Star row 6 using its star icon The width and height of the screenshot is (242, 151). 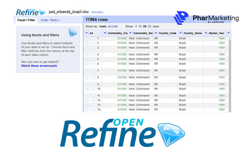(x=87, y=64)
